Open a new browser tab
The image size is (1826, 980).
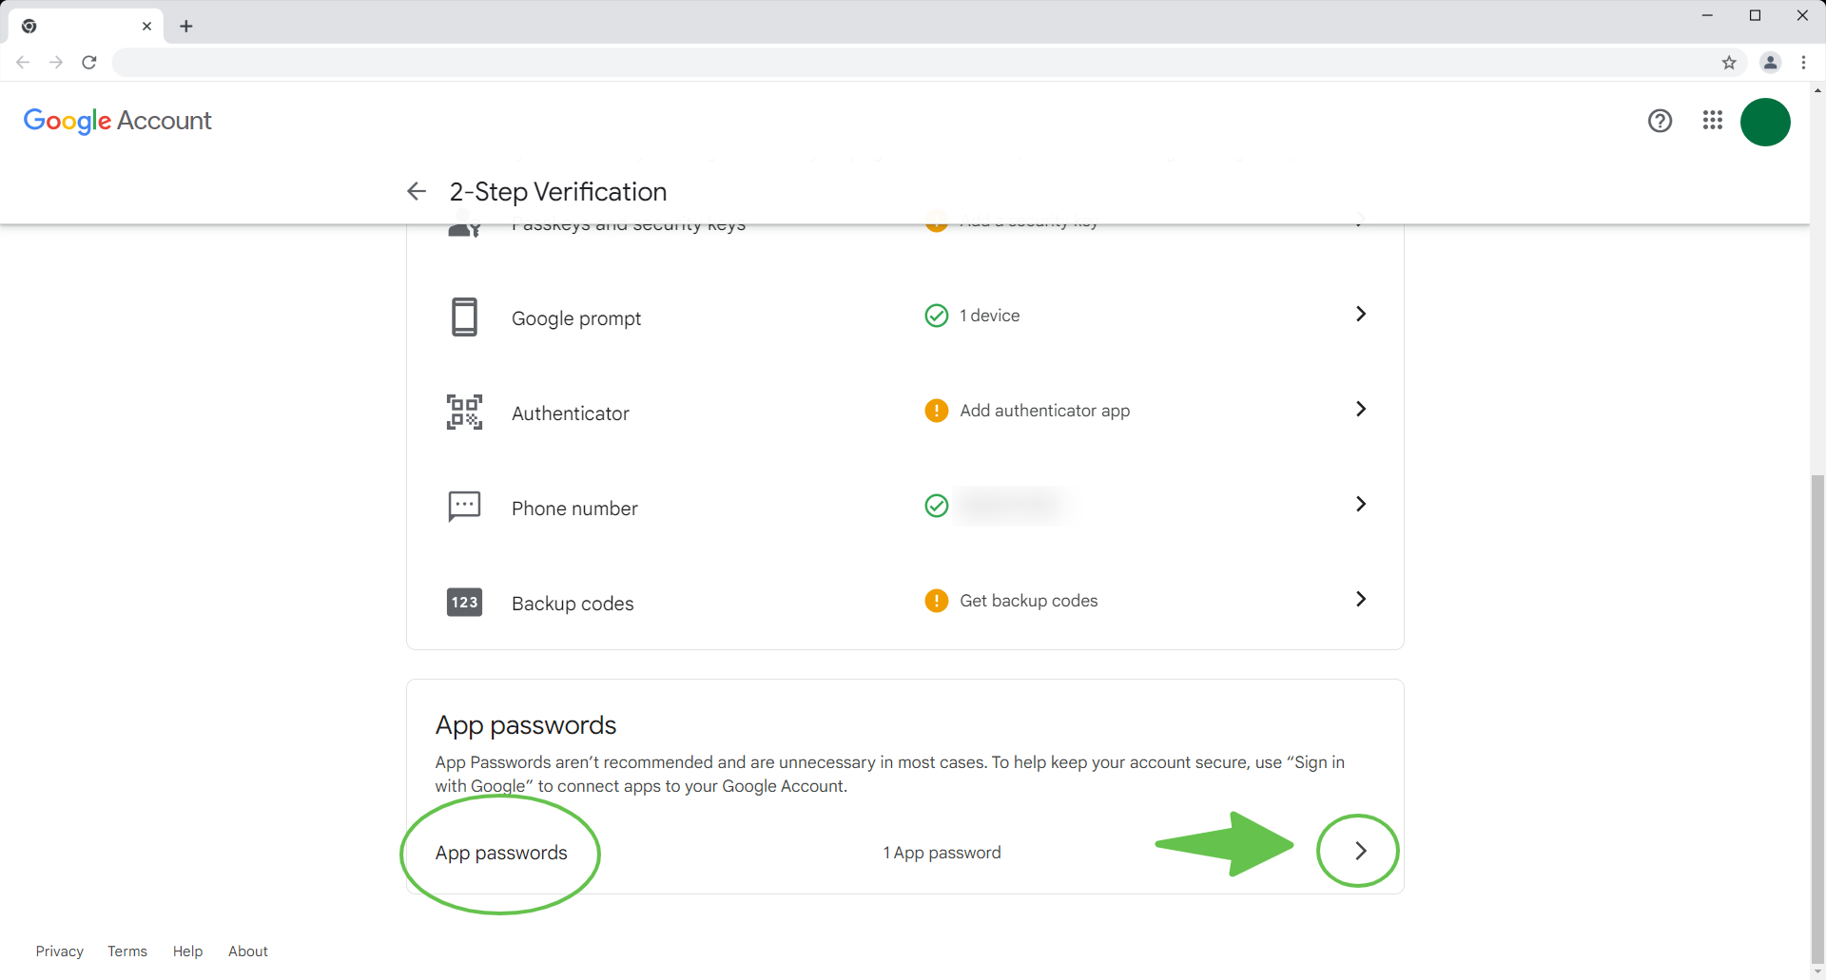pyautogui.click(x=186, y=27)
